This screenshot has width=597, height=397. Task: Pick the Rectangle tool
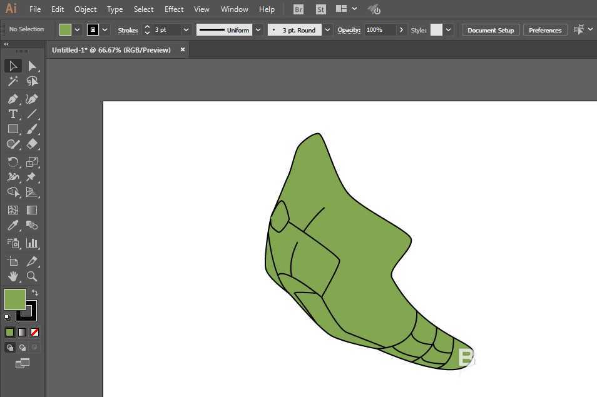[13, 129]
